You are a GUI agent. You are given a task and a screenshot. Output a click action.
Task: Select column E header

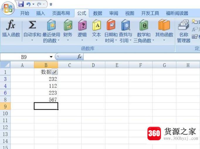pos(117,65)
